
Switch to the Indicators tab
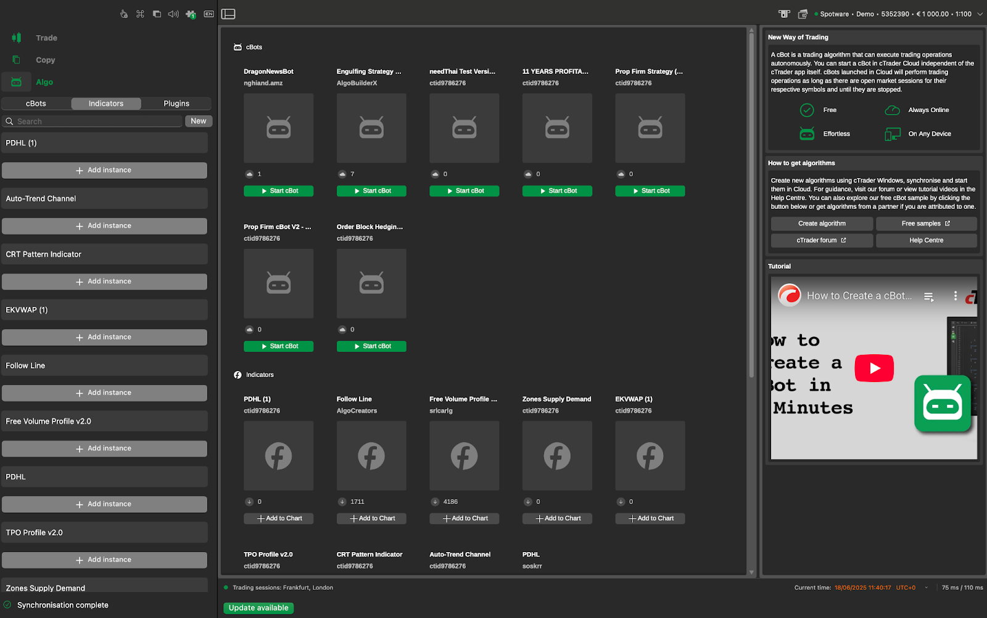106,104
